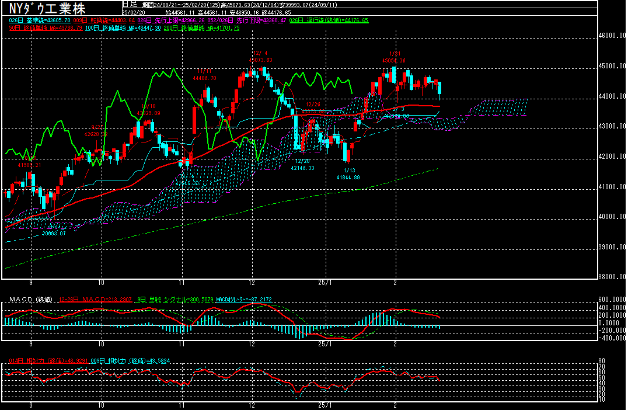Click the period high 高45073.63(24/12/04)
The width and height of the screenshot is (628, 410).
(x=250, y=5)
